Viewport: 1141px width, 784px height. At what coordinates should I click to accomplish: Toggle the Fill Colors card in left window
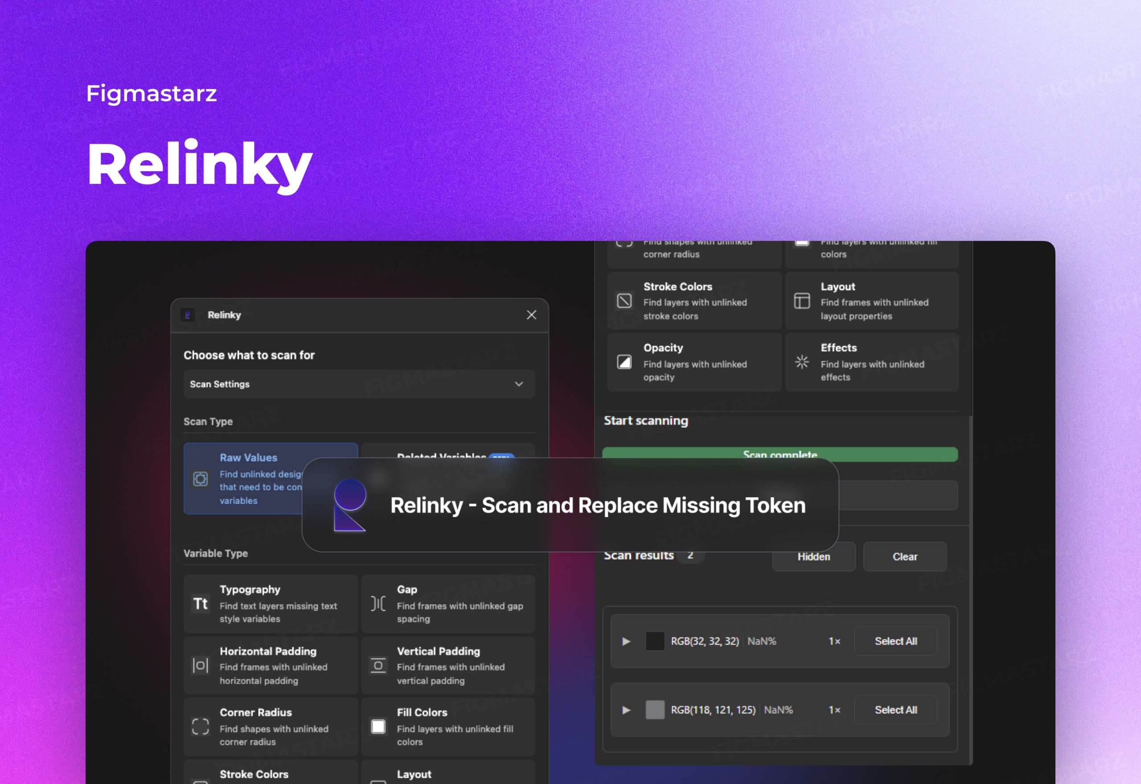[x=448, y=727]
